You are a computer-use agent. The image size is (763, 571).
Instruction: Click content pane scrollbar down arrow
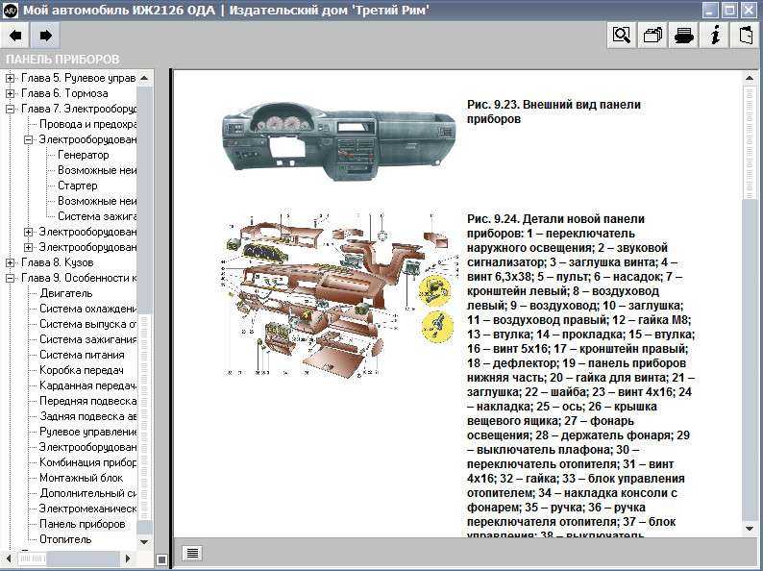pos(749,528)
